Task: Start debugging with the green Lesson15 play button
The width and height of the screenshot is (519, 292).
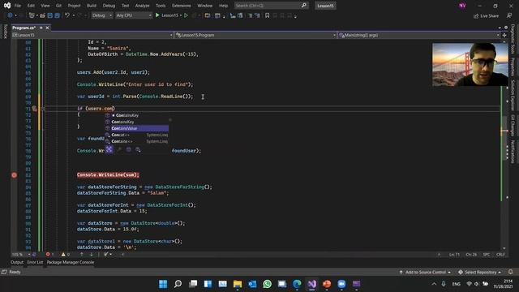Action: tap(157, 15)
